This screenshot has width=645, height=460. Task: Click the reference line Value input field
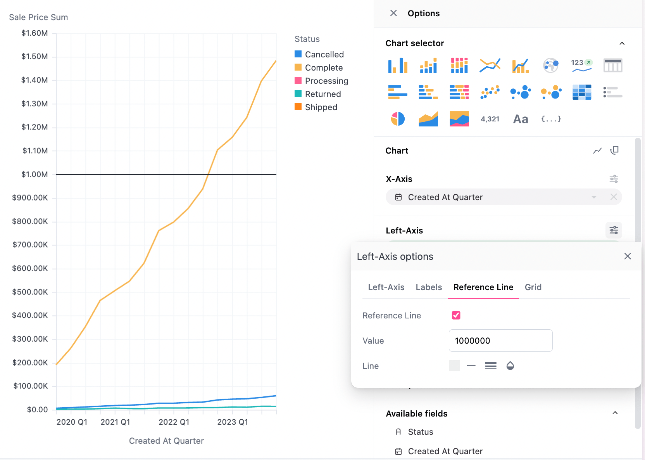(501, 341)
